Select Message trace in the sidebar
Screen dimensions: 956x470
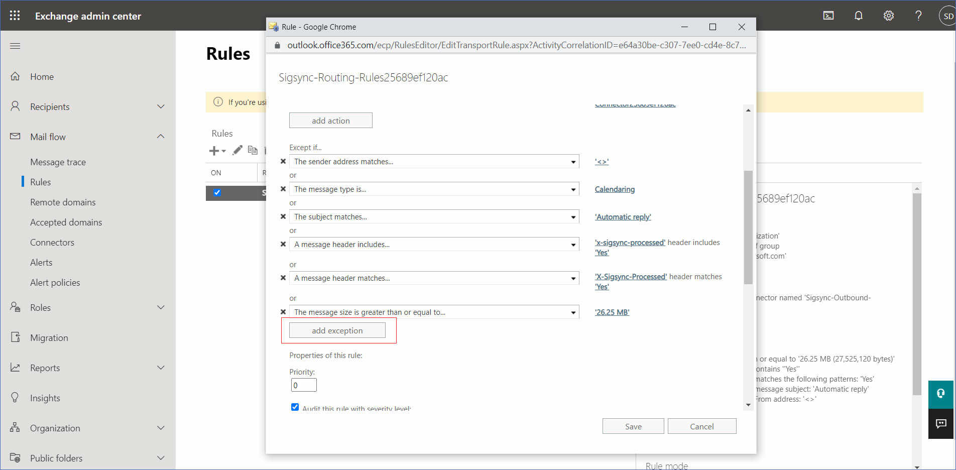[58, 162]
